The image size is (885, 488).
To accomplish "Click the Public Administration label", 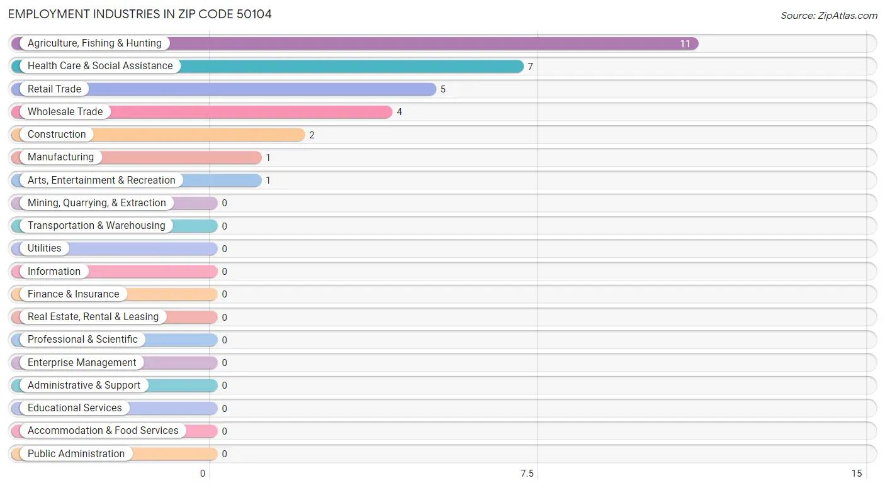I will (x=76, y=454).
